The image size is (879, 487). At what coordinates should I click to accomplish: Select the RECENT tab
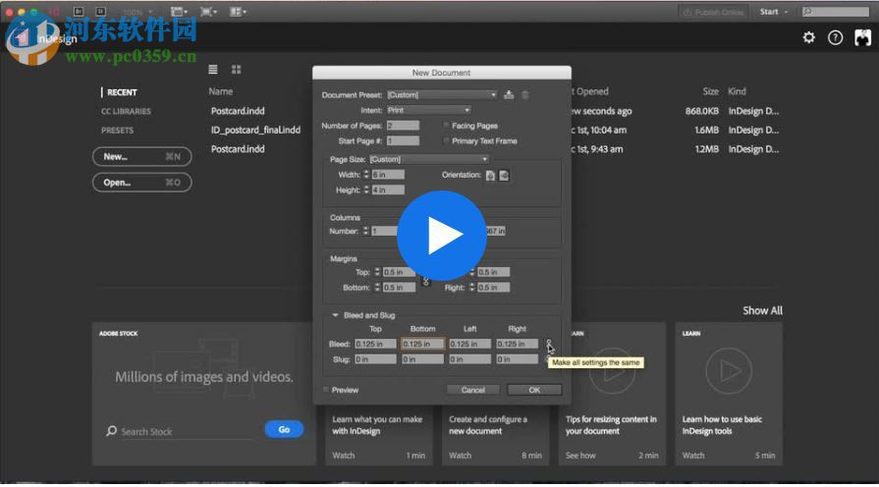pyautogui.click(x=122, y=92)
